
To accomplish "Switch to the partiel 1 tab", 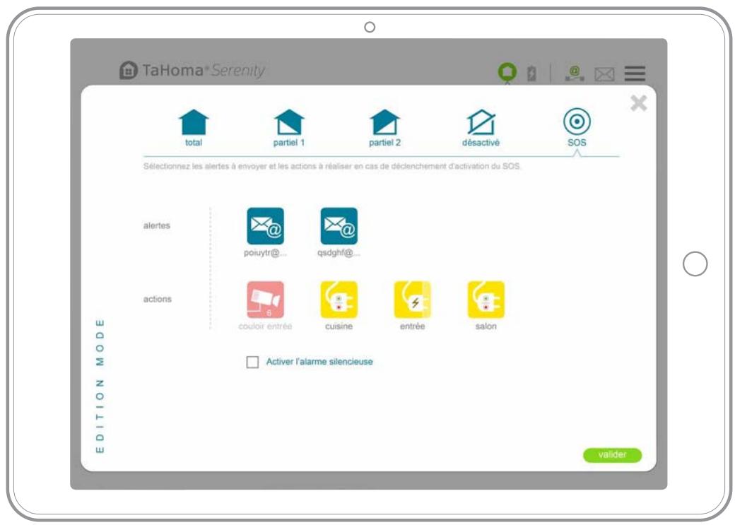I will pyautogui.click(x=289, y=127).
